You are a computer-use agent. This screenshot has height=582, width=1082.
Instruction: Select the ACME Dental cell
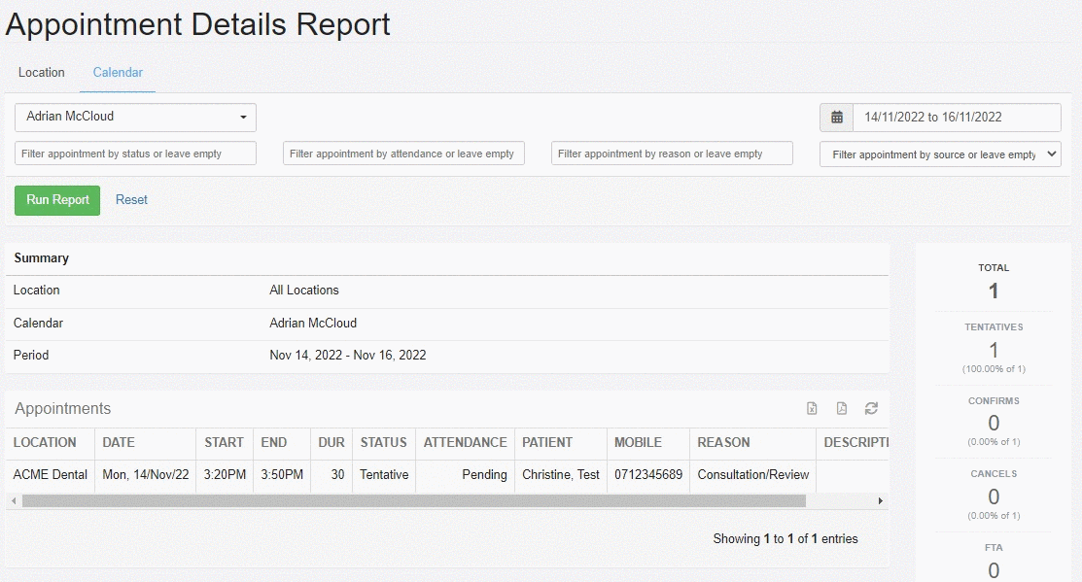point(51,475)
